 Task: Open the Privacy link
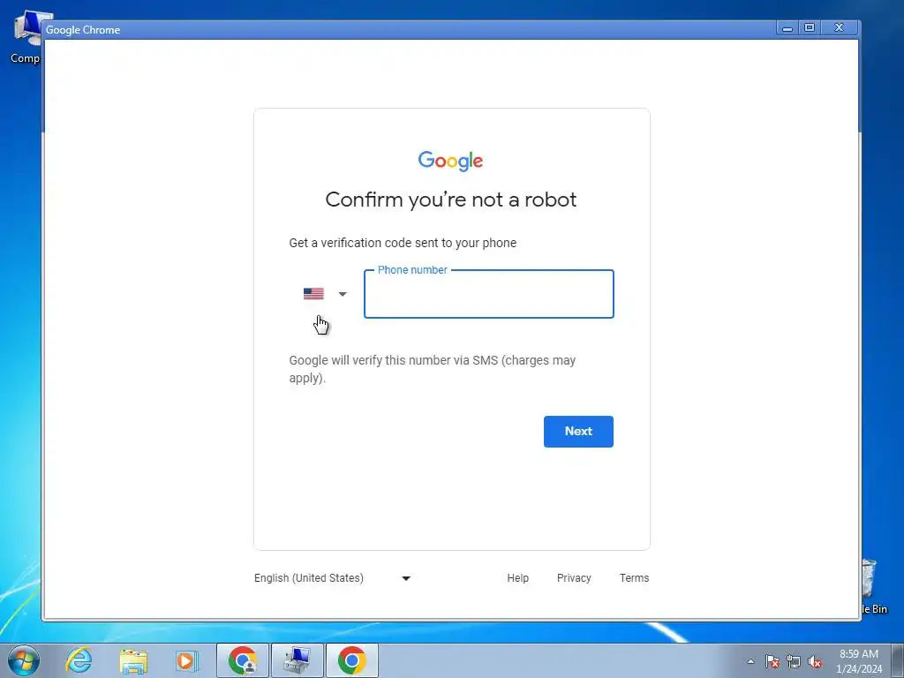click(574, 578)
